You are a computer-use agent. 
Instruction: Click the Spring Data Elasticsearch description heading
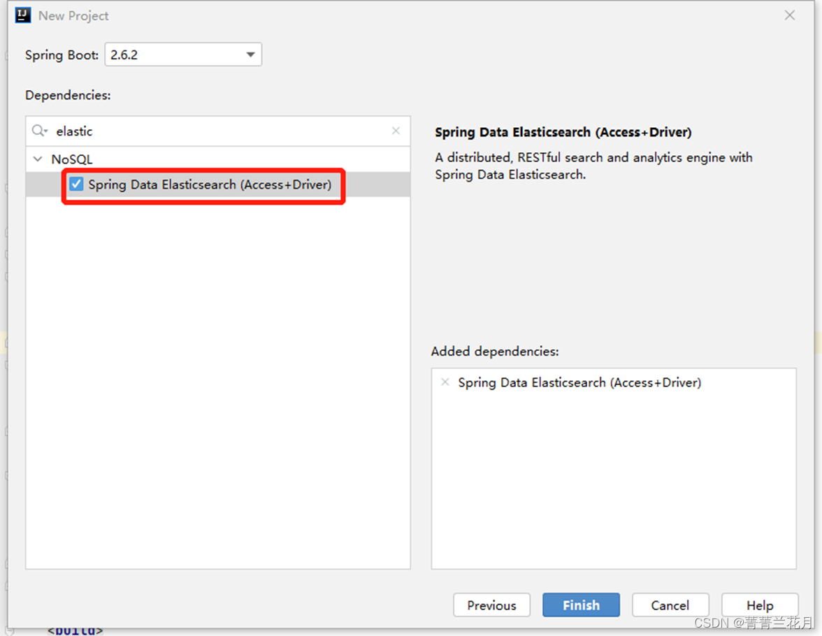[563, 132]
